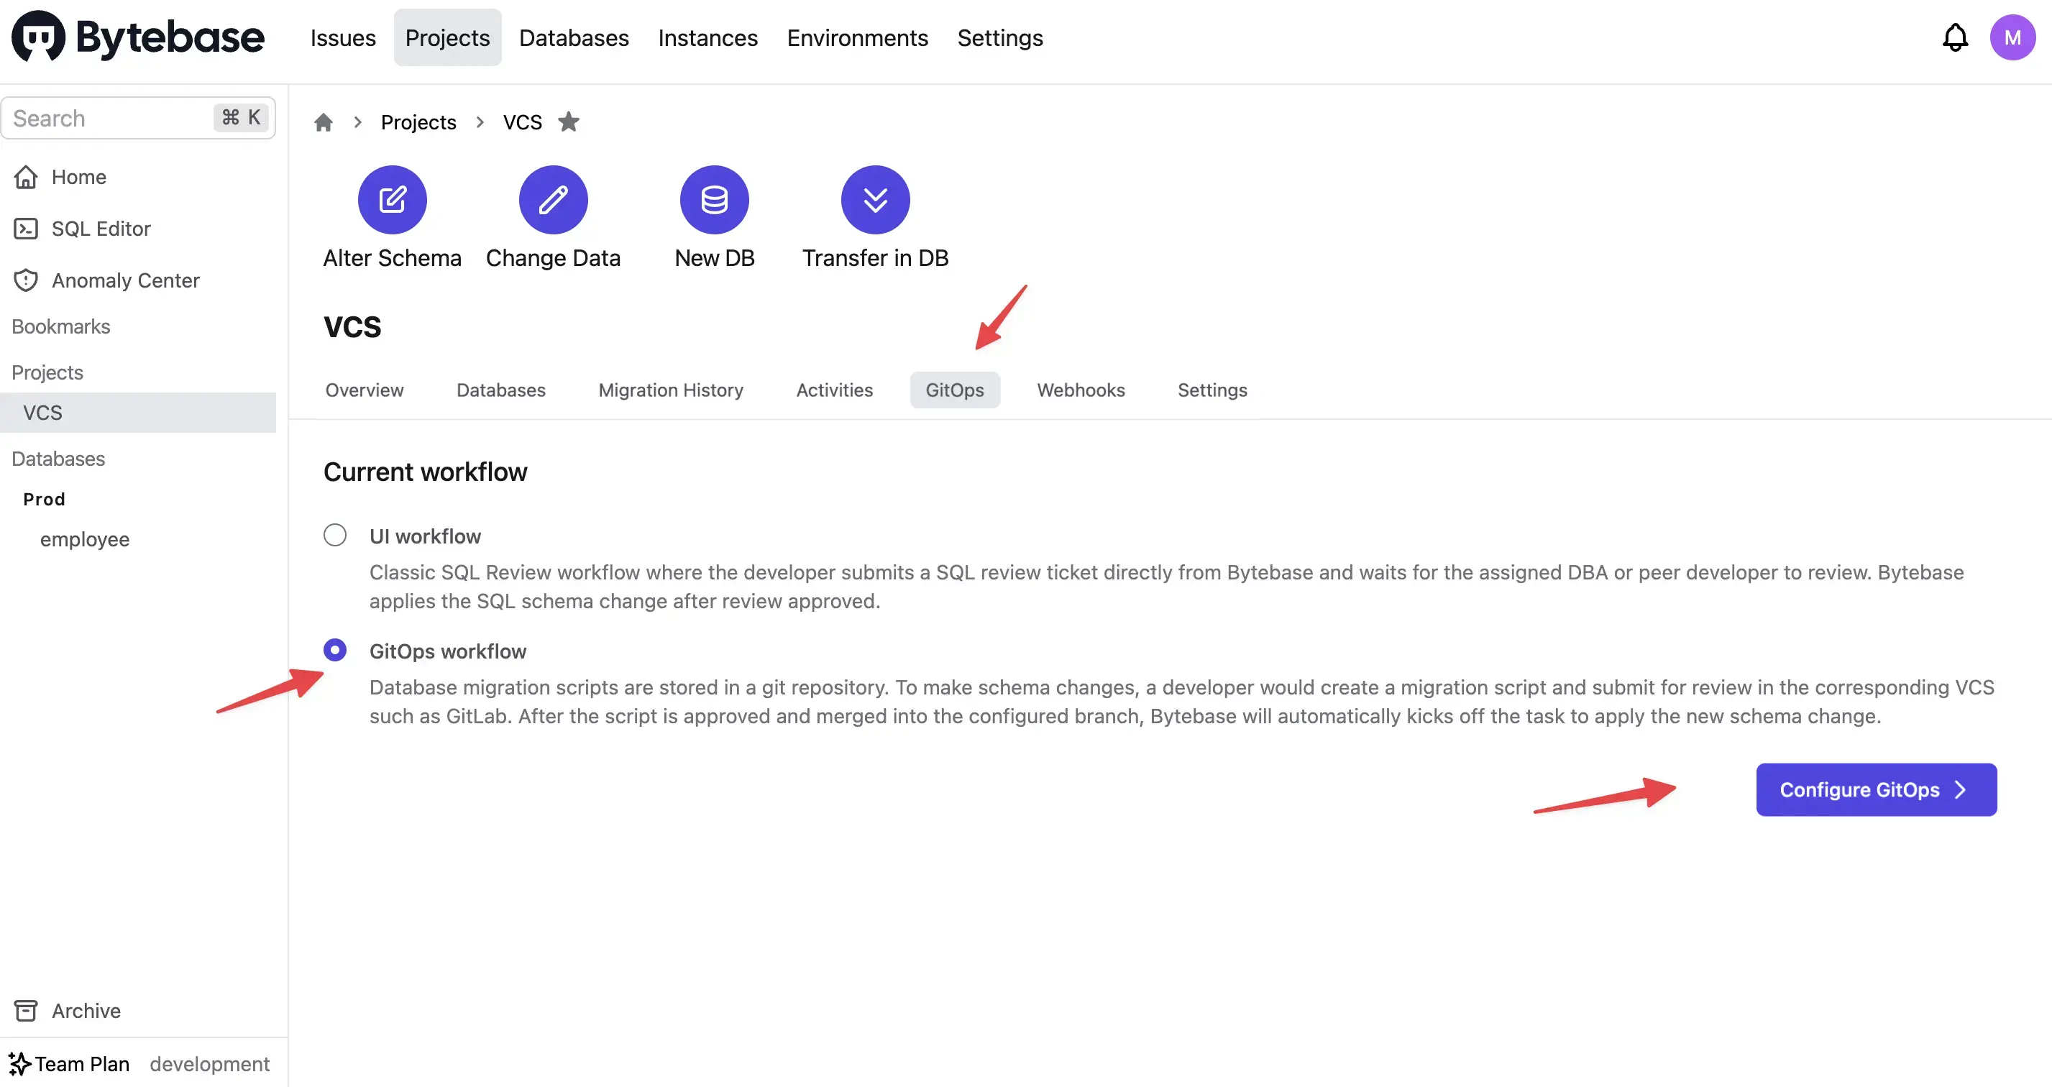Viewport: 2052px width, 1087px height.
Task: Open the Instances navigation item
Action: coord(707,37)
